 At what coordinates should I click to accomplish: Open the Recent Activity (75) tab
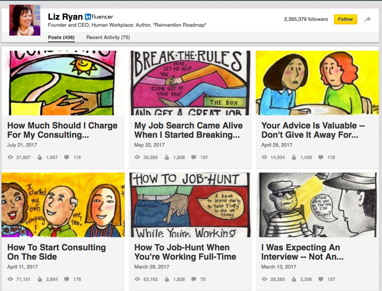click(108, 38)
